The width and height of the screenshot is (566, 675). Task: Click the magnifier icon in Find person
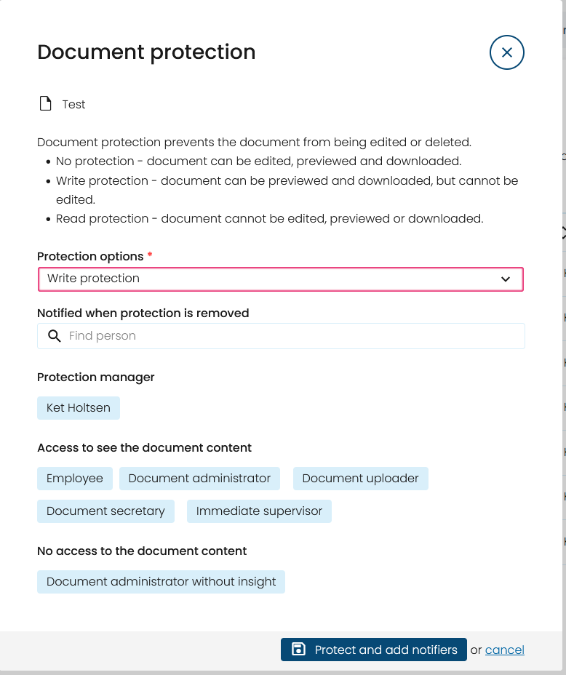(55, 336)
